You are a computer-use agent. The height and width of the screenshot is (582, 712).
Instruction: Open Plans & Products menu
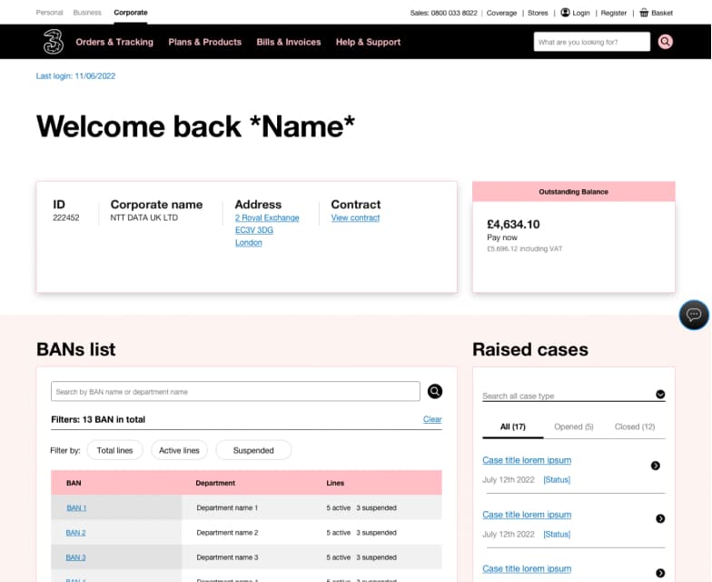(x=205, y=42)
